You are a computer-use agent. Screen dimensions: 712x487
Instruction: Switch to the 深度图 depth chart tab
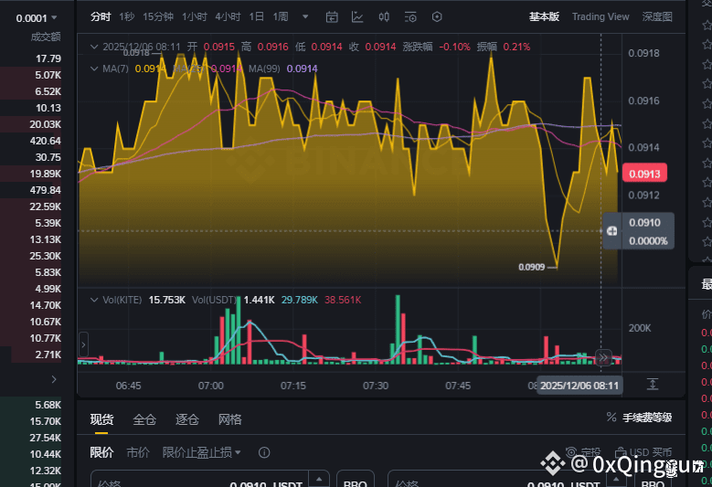[657, 16]
